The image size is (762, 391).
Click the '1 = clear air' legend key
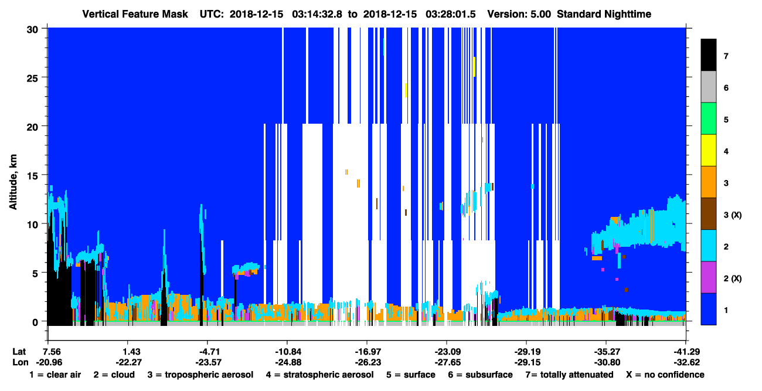[55, 375]
